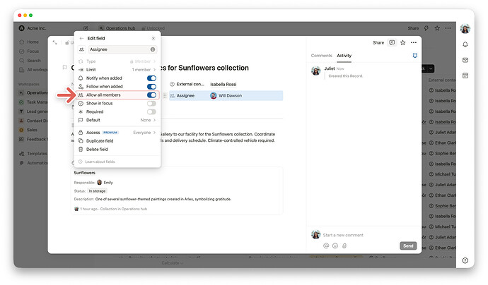
Task: Switch to the Activity tab
Action: click(344, 56)
